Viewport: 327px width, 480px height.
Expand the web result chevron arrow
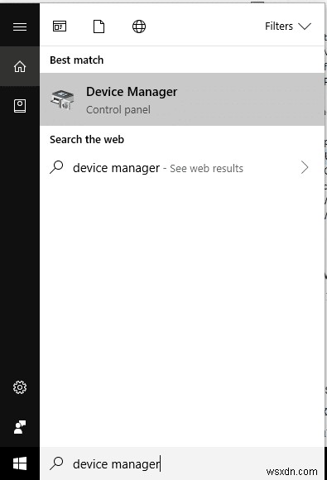305,167
